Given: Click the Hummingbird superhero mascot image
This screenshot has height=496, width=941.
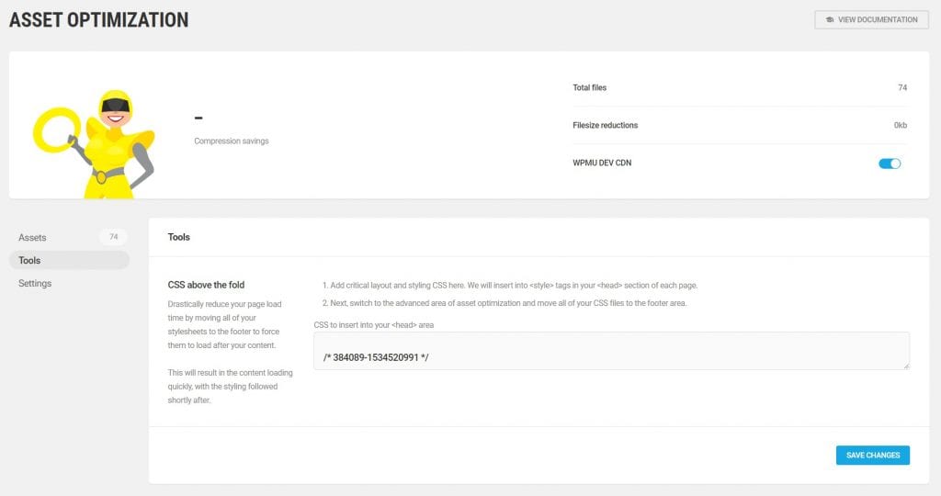Looking at the screenshot, I should [95, 144].
